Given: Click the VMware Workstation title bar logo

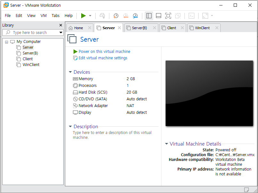Looking at the screenshot, I should coord(6,5).
